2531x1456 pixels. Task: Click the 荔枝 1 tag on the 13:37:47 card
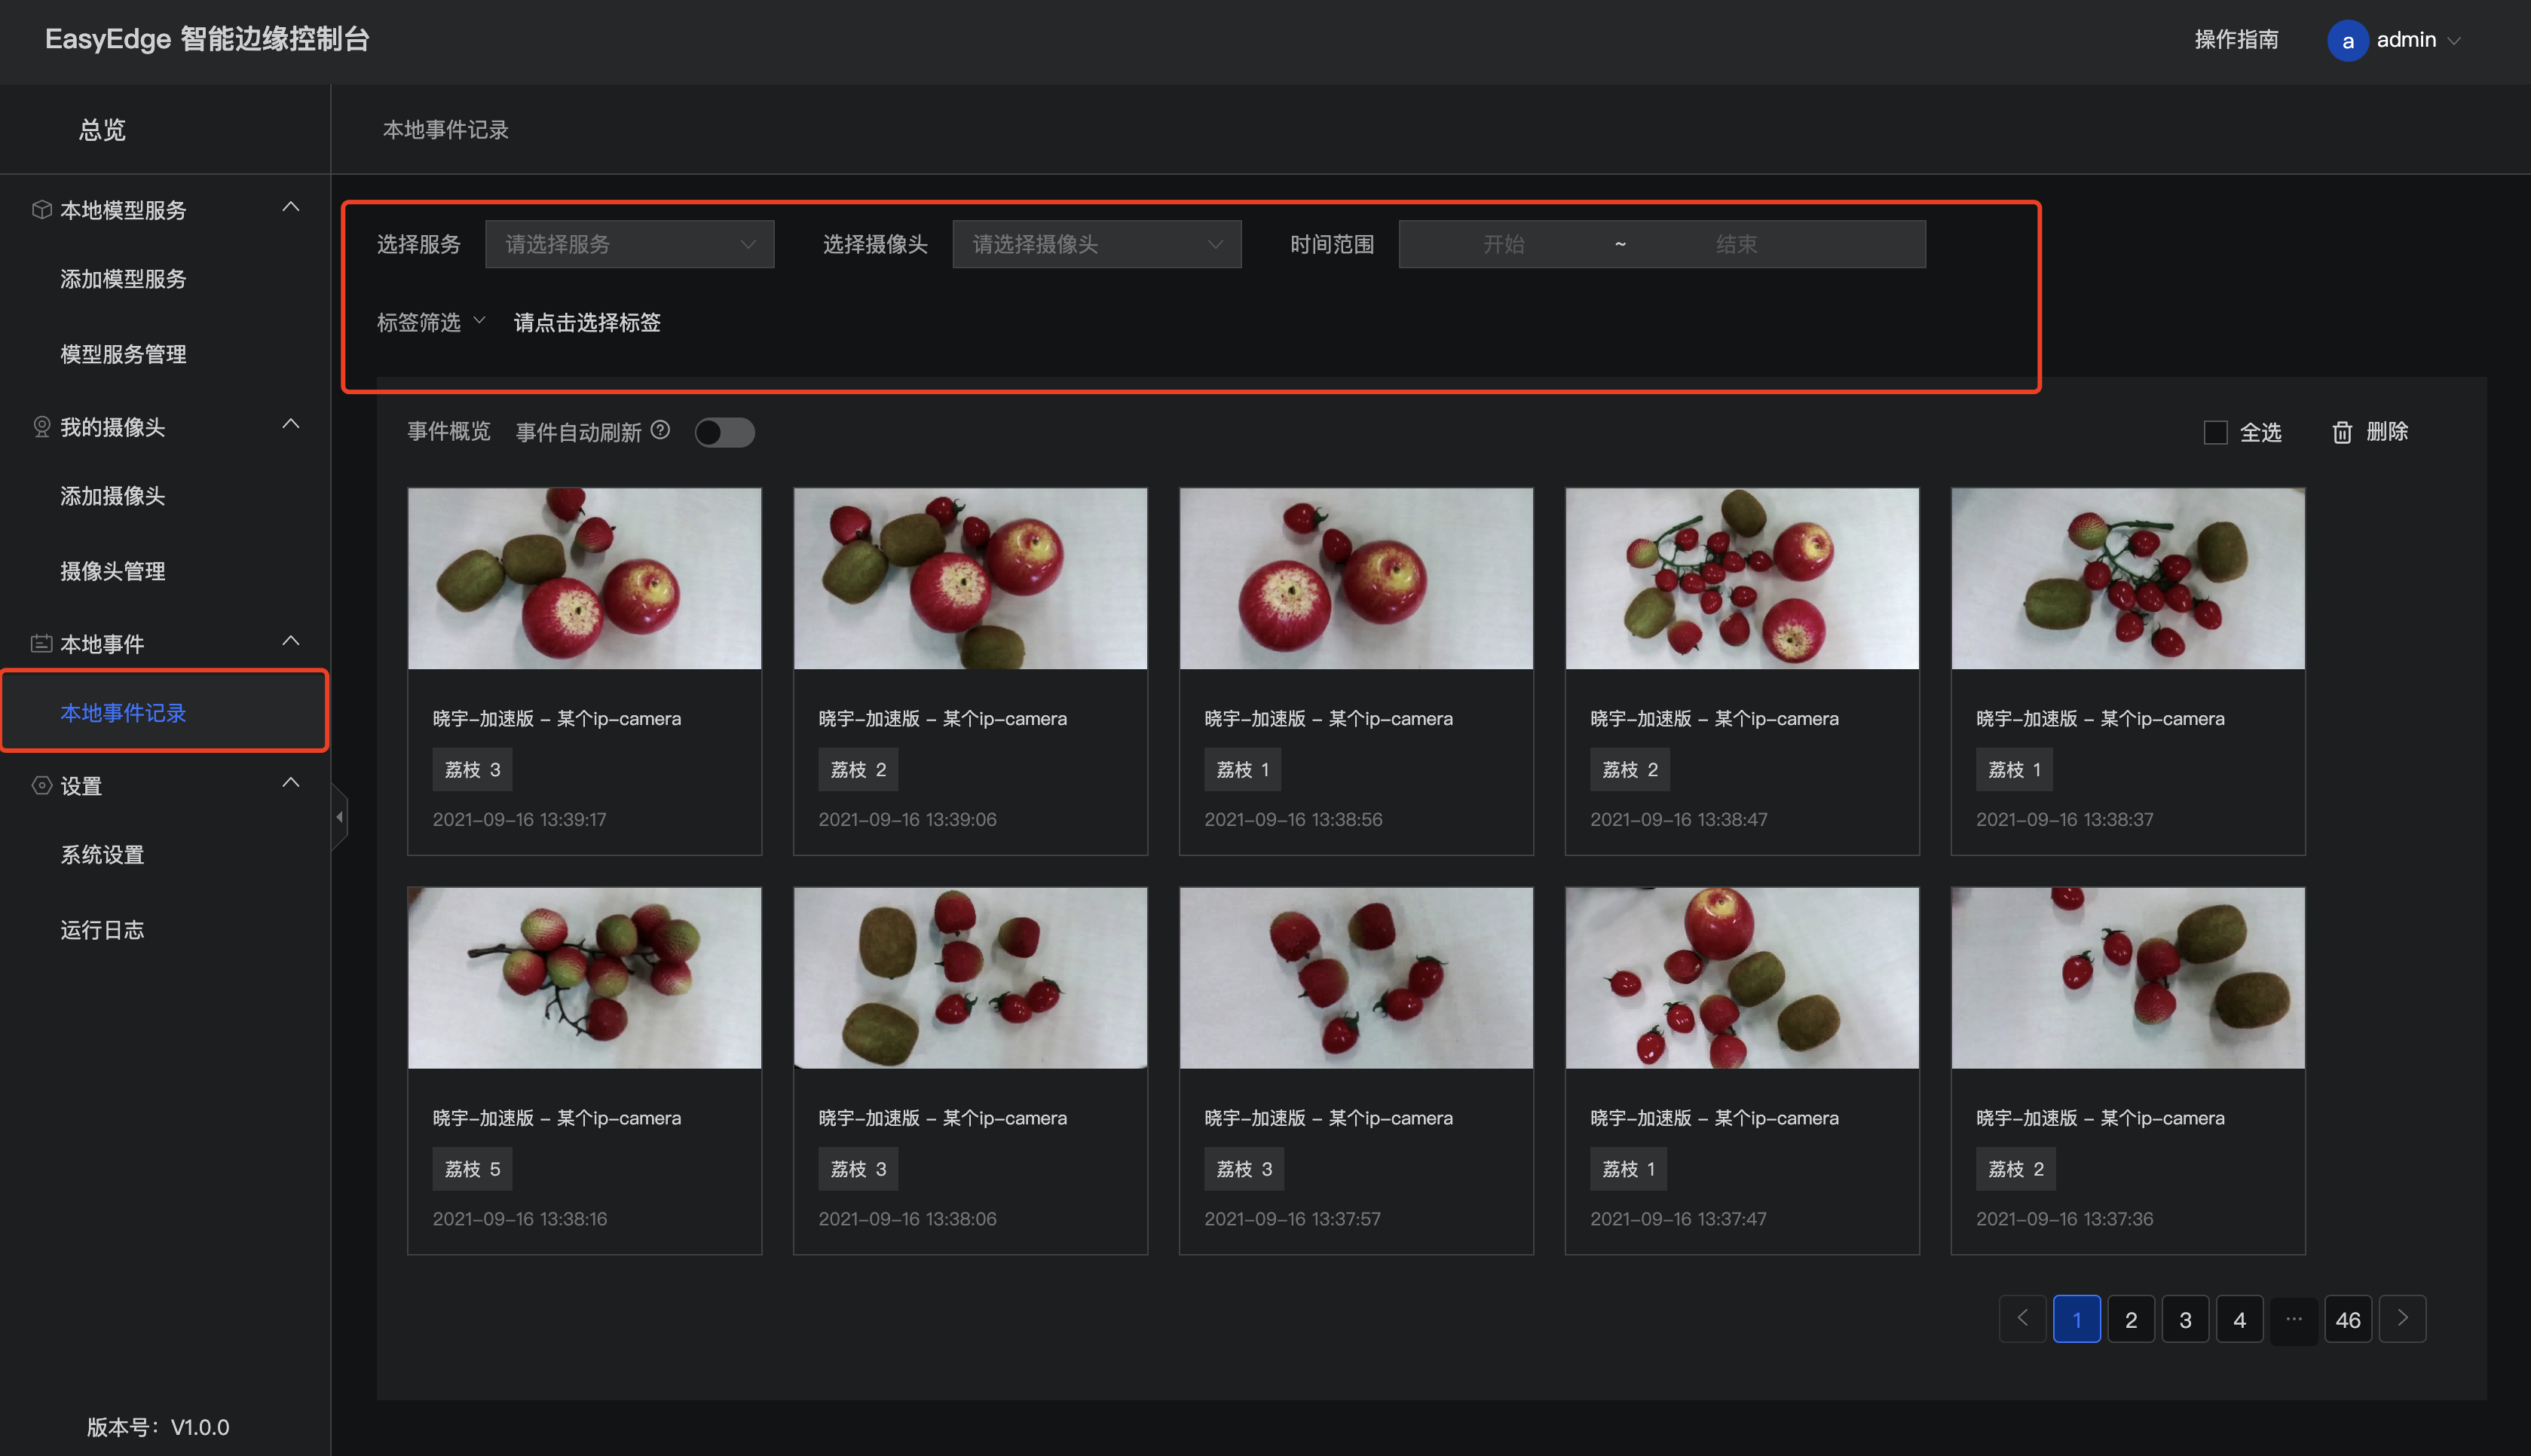coord(1628,1169)
